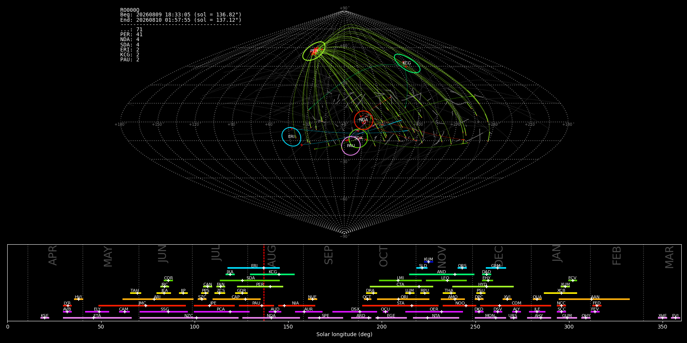Image resolution: width=687 pixels, height=343 pixels.
Task: Click the GEM shower bar in the timeline
Action: 496,268
